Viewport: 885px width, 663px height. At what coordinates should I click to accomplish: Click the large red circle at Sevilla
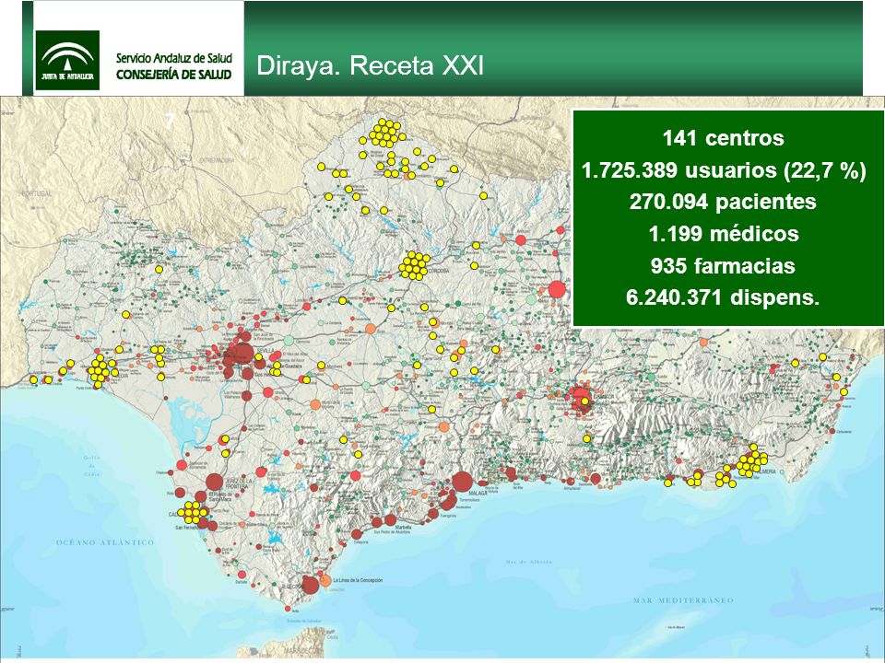point(243,354)
